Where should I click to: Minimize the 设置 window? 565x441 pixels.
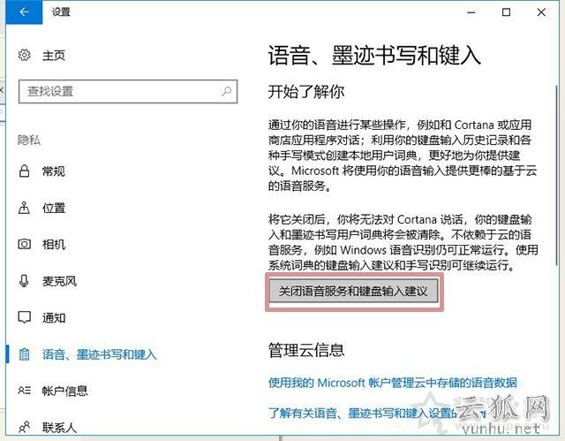point(471,12)
